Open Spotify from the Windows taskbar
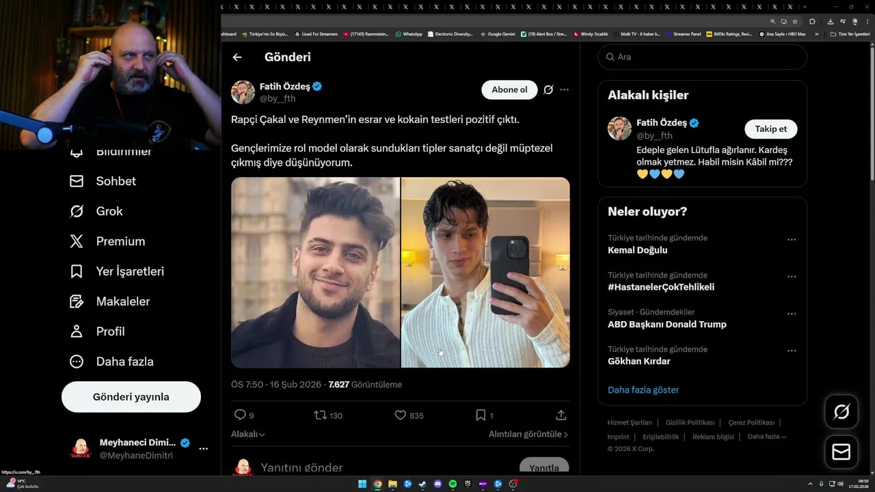This screenshot has width=875, height=492. pyautogui.click(x=453, y=484)
